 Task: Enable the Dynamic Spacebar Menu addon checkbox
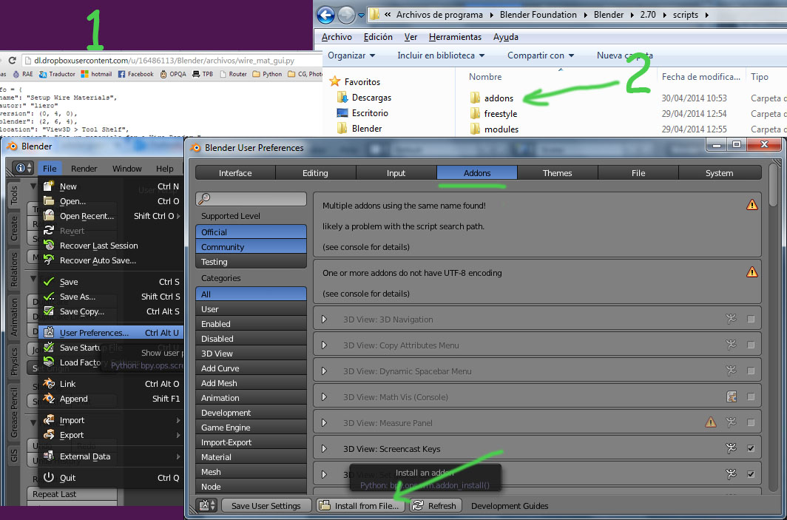pos(751,371)
